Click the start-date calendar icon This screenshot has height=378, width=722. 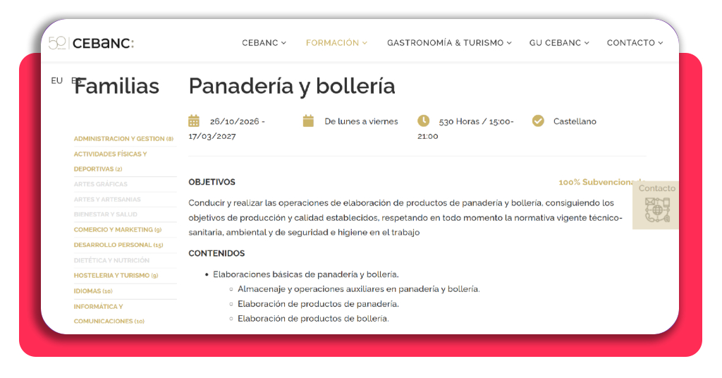click(194, 121)
